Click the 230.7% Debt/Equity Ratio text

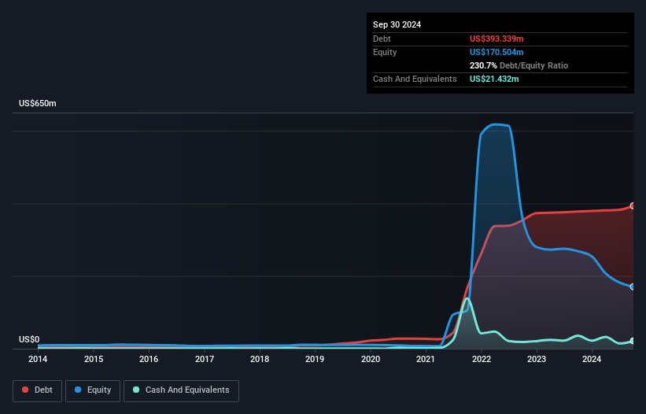click(x=519, y=65)
